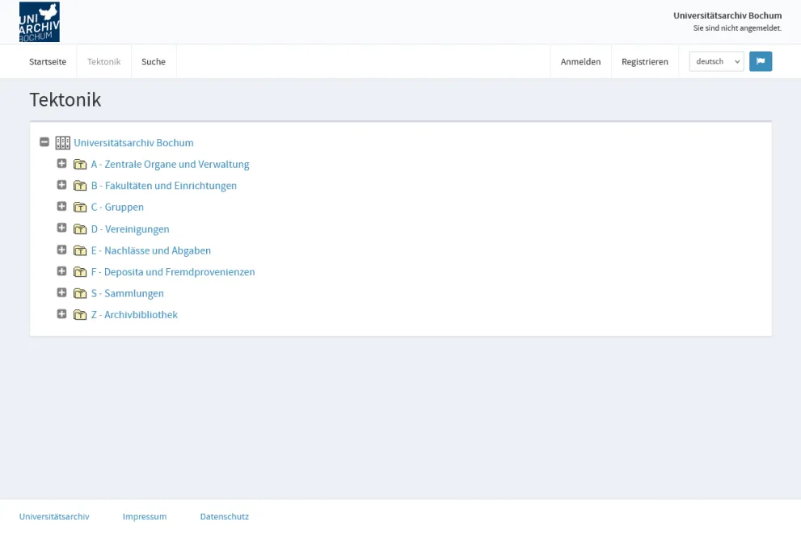Switch to the Startseite tab
801x533 pixels.
[x=48, y=61]
